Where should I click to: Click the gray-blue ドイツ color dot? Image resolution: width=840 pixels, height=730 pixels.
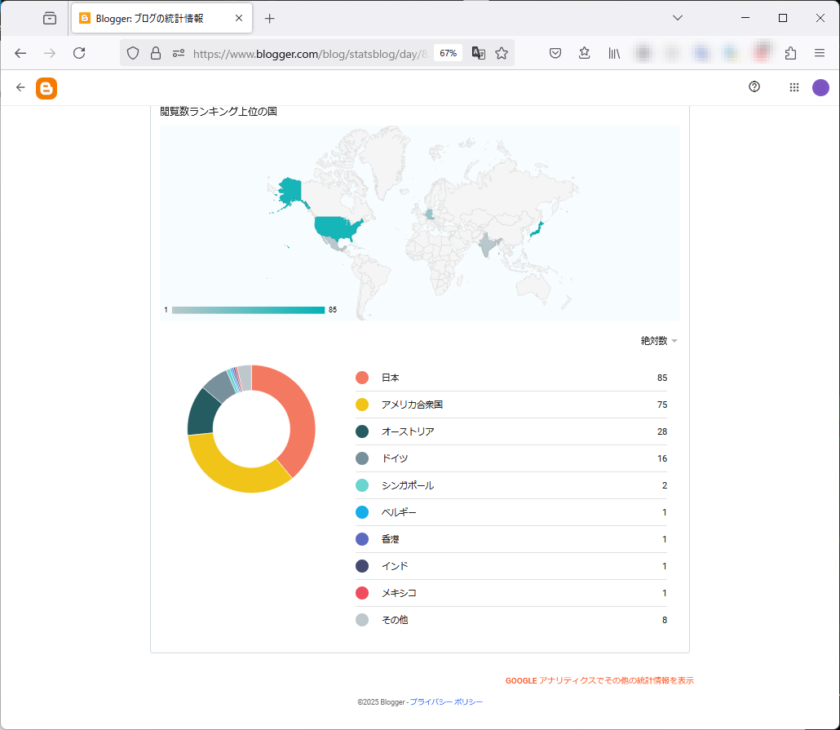point(362,458)
